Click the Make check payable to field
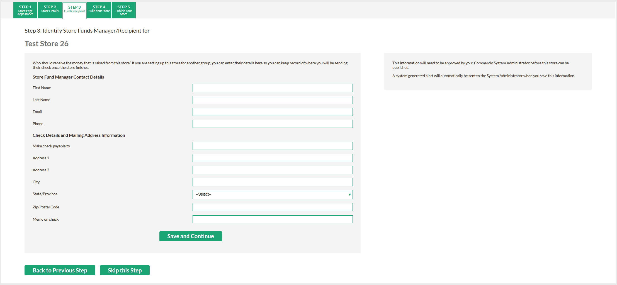The width and height of the screenshot is (617, 285). 272,146
